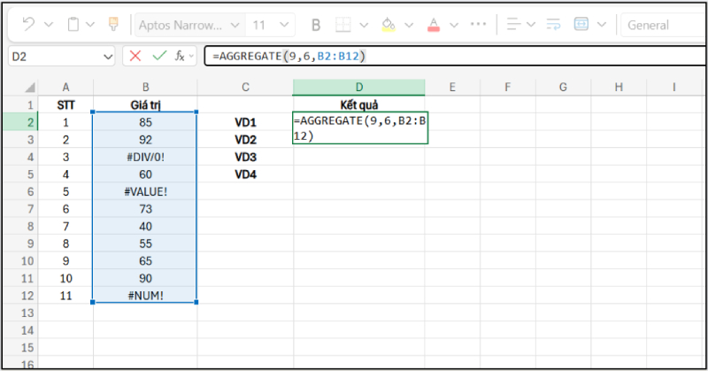The width and height of the screenshot is (708, 371).
Task: Toggle Bold formatting
Action: (315, 25)
